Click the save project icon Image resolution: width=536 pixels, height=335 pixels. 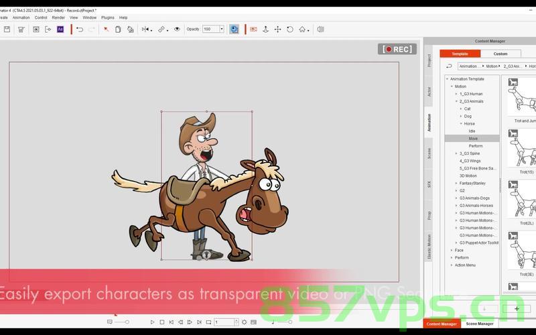7,29
